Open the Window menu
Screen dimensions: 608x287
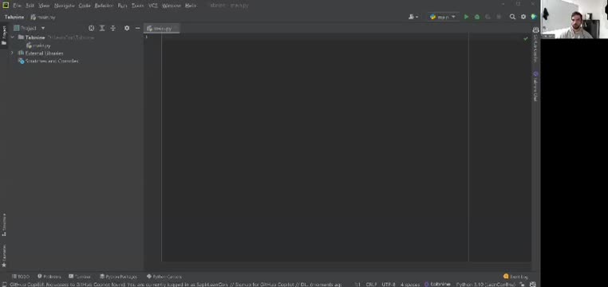pos(171,6)
